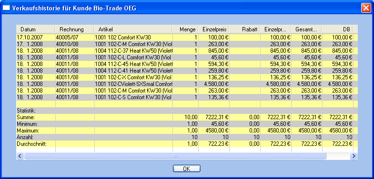This screenshot has height=179, width=374.
Task: Click the Menge column header
Action: [x=185, y=29]
